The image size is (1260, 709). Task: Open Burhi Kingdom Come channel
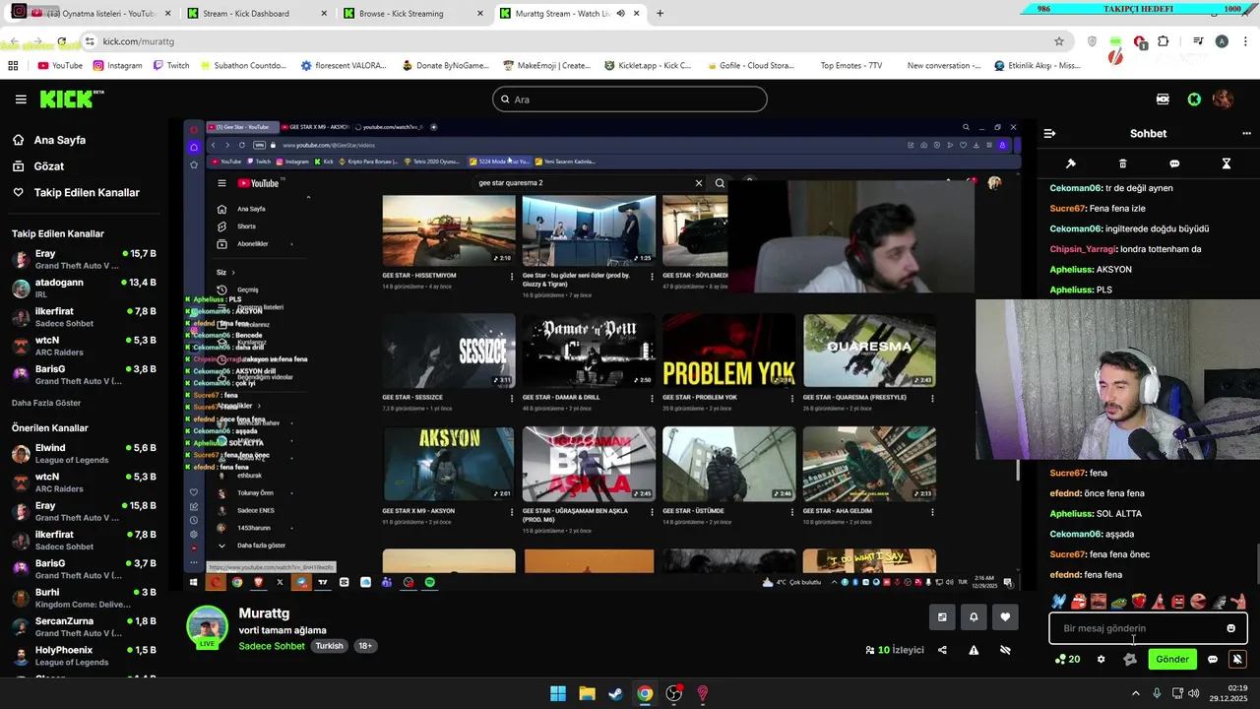[x=84, y=598]
